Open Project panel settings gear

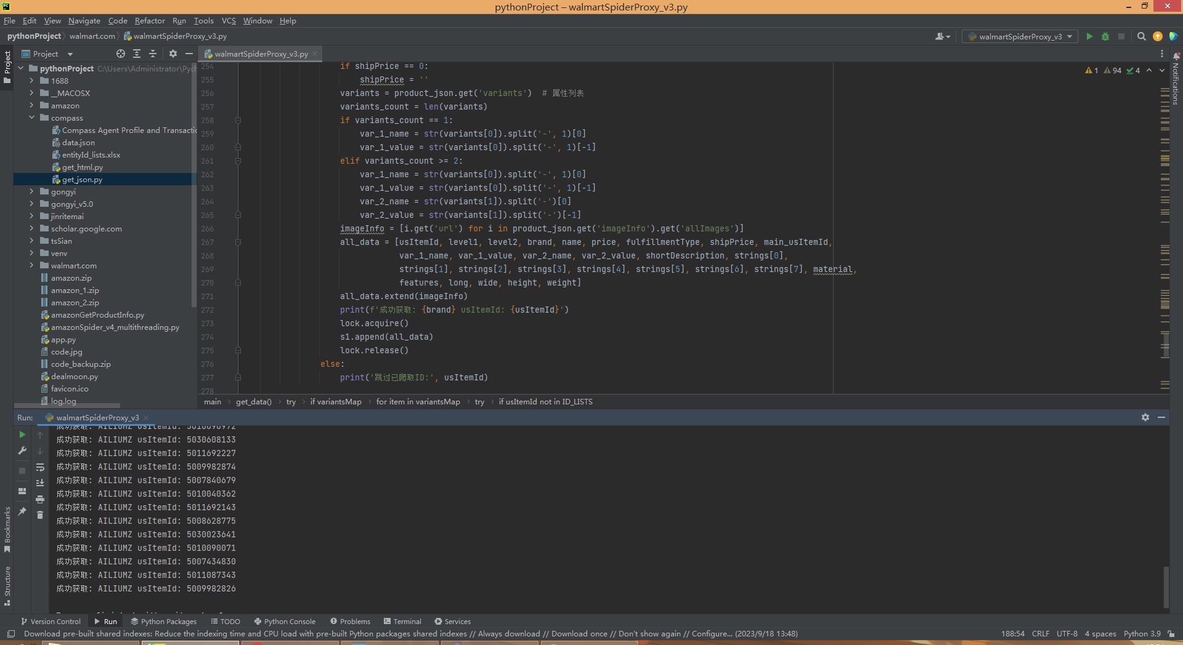pos(173,54)
